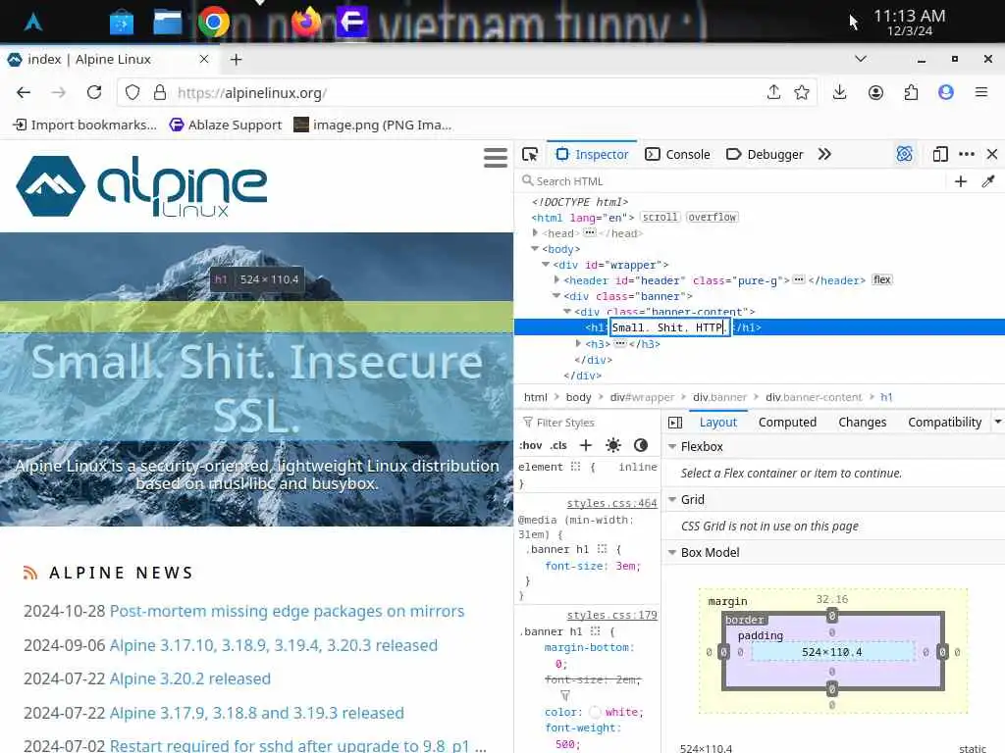Switch to the Computed tab
Image resolution: width=1005 pixels, height=753 pixels.
click(787, 423)
